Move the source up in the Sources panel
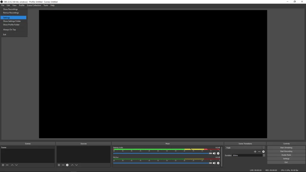This screenshot has height=172, width=306. 72,165
